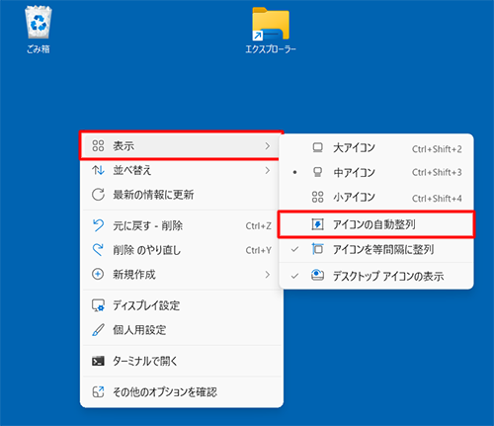Click the large monitor icon for 大アイコン
494x426 pixels.
317,148
